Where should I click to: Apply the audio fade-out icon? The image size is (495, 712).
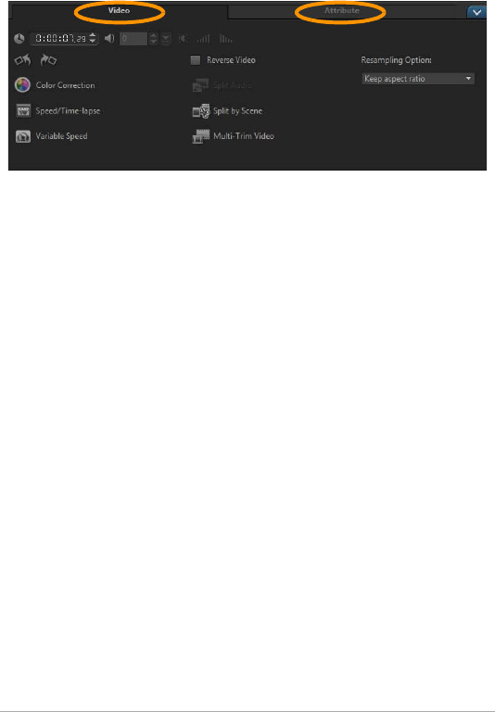tap(225, 39)
